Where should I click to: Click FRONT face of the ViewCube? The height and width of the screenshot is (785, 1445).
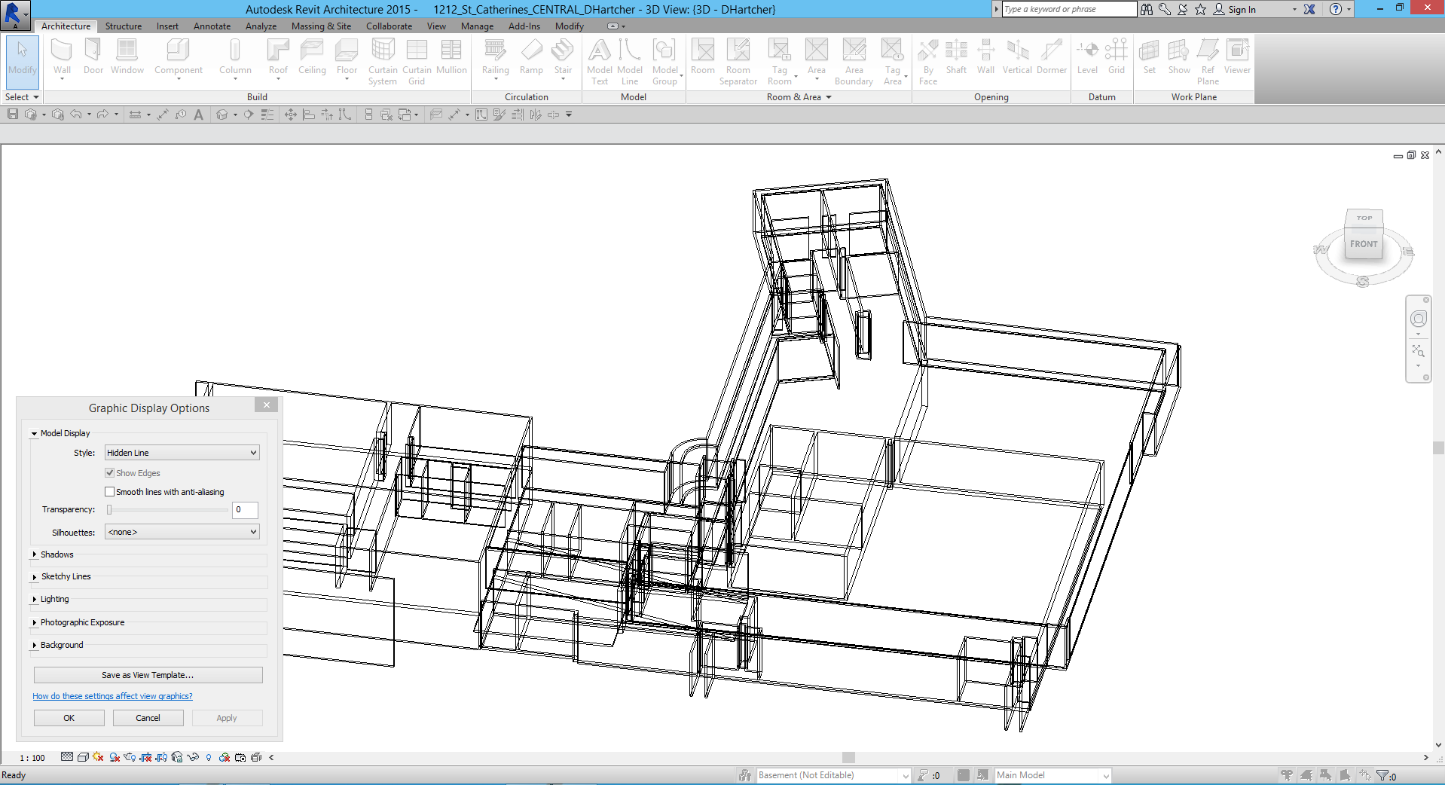coord(1363,244)
